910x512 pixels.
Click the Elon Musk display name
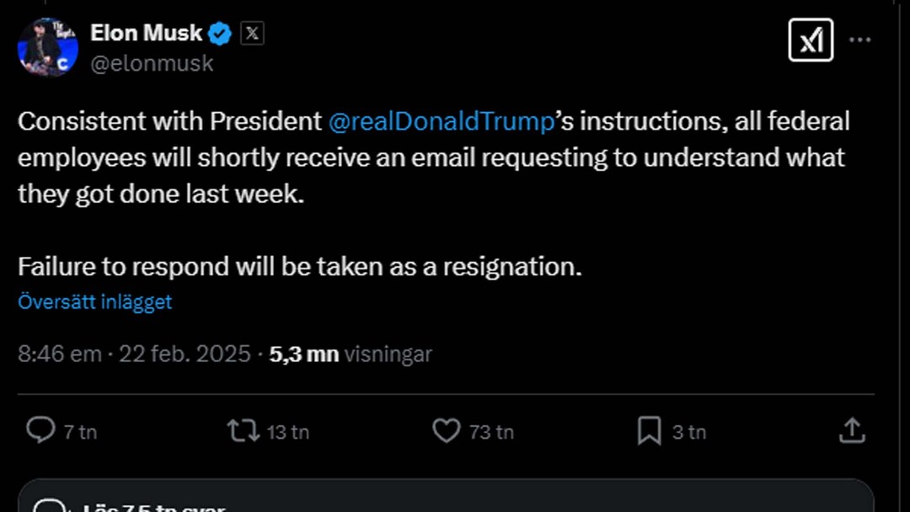click(147, 34)
